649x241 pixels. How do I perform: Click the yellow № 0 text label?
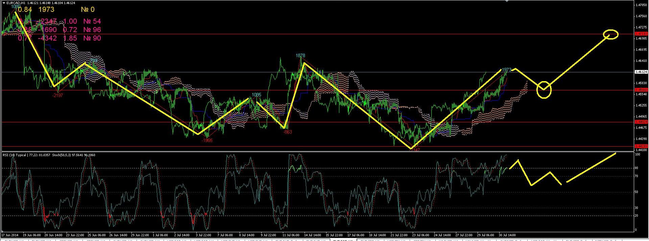click(88, 9)
